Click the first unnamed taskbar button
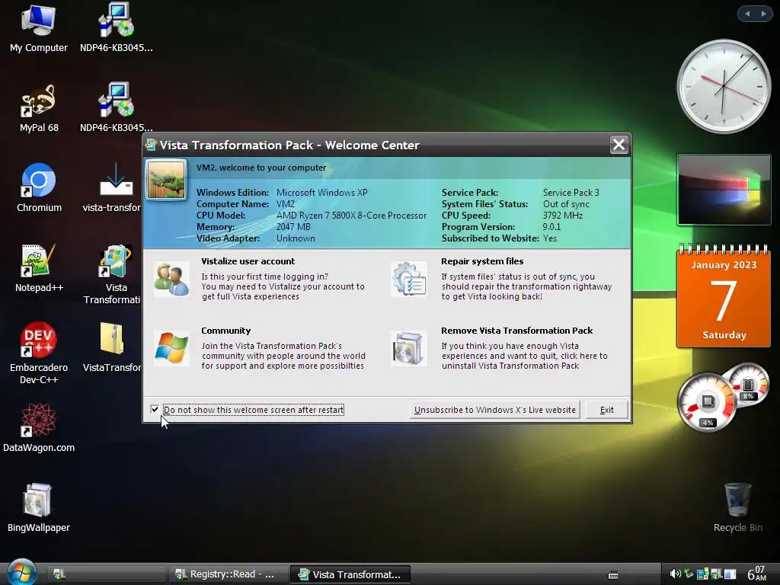The height and width of the screenshot is (585, 780). pos(107,574)
